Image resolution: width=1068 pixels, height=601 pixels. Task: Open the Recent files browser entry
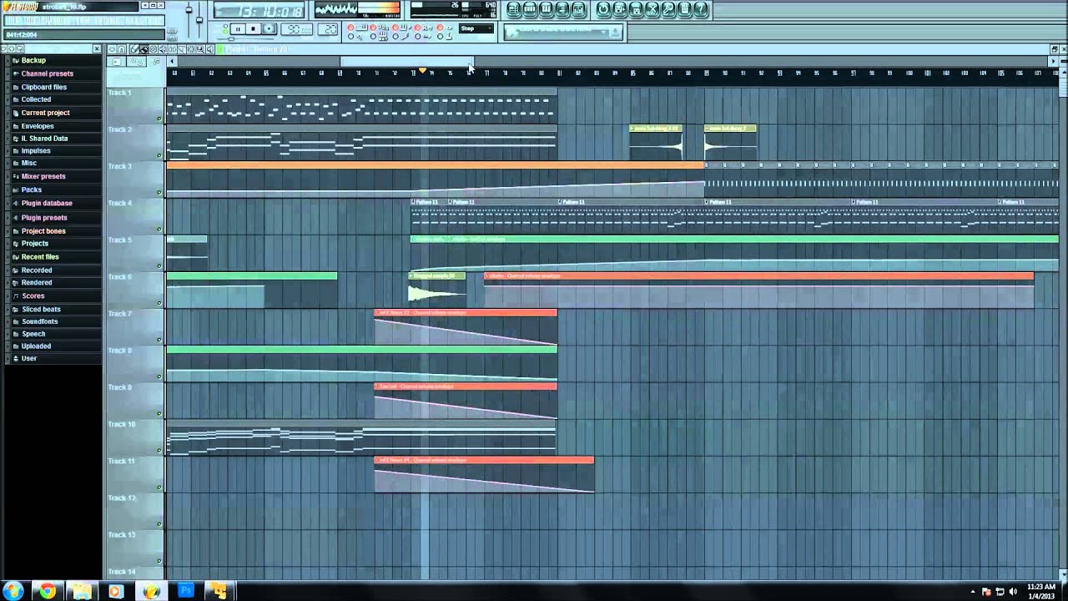(x=40, y=256)
